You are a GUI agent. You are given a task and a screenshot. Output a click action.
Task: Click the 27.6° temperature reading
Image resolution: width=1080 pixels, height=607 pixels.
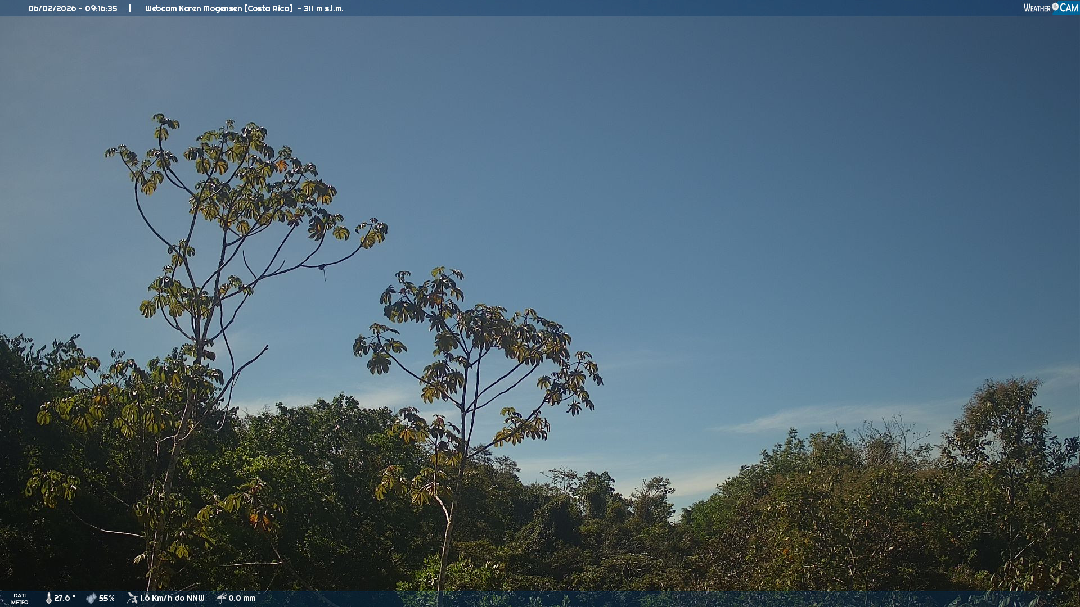point(64,598)
